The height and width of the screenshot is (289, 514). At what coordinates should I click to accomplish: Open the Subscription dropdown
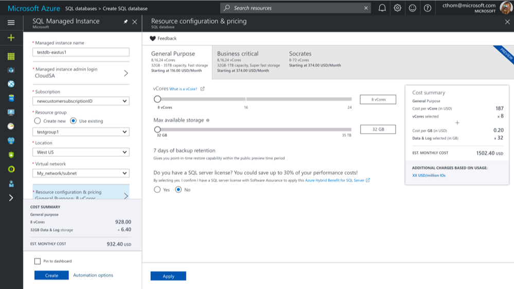tap(81, 101)
